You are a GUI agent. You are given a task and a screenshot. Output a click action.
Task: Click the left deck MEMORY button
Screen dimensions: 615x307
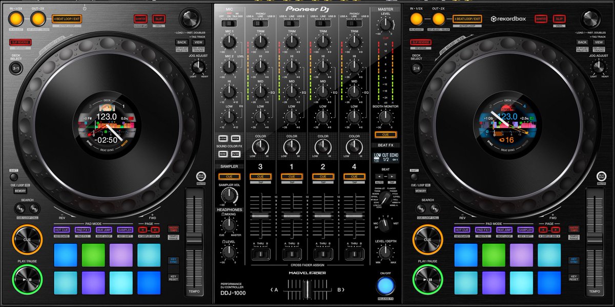pyautogui.click(x=20, y=190)
